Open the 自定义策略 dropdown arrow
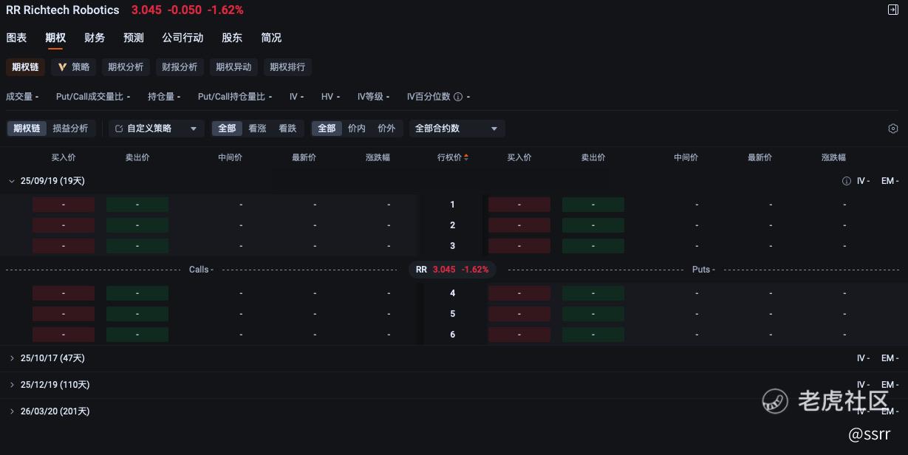908x455 pixels. coord(194,129)
